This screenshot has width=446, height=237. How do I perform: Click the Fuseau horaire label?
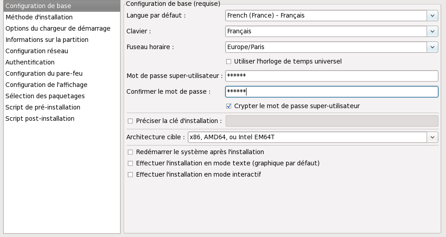coord(150,47)
